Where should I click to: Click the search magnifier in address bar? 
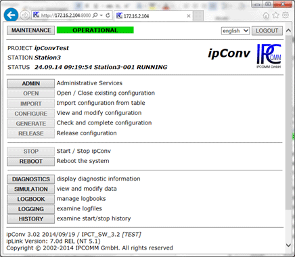[95, 16]
